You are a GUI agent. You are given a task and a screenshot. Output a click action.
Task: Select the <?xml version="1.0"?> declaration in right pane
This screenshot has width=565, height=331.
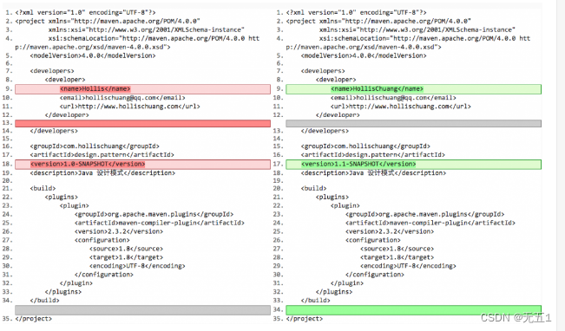(357, 13)
